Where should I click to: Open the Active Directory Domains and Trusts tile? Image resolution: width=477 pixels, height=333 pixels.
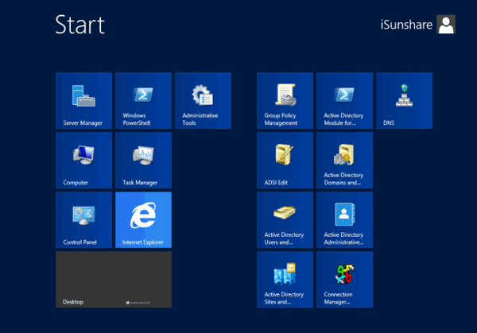(x=345, y=161)
